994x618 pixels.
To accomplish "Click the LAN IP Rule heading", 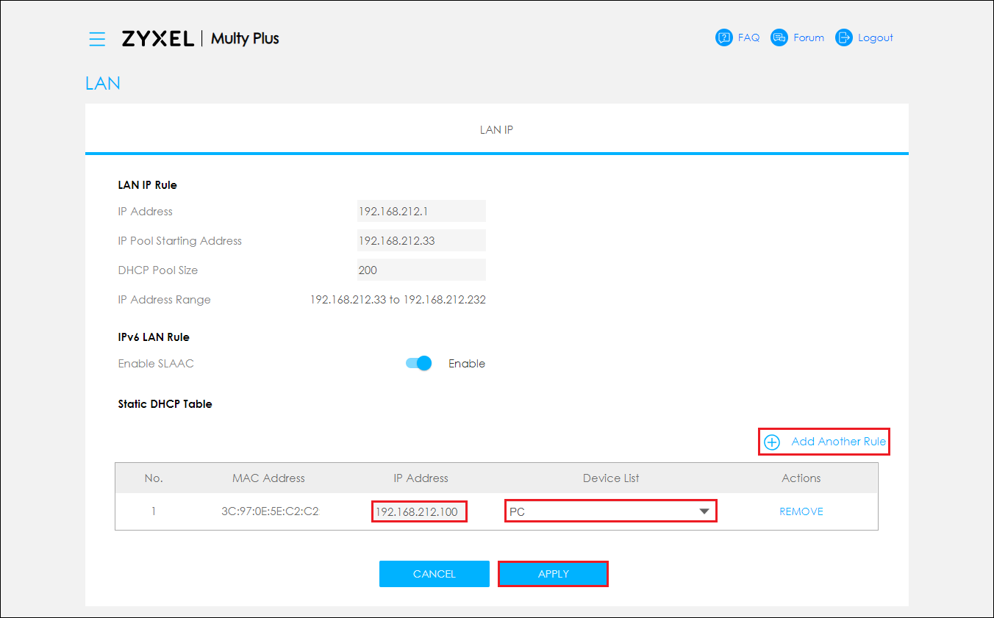I will pyautogui.click(x=147, y=185).
